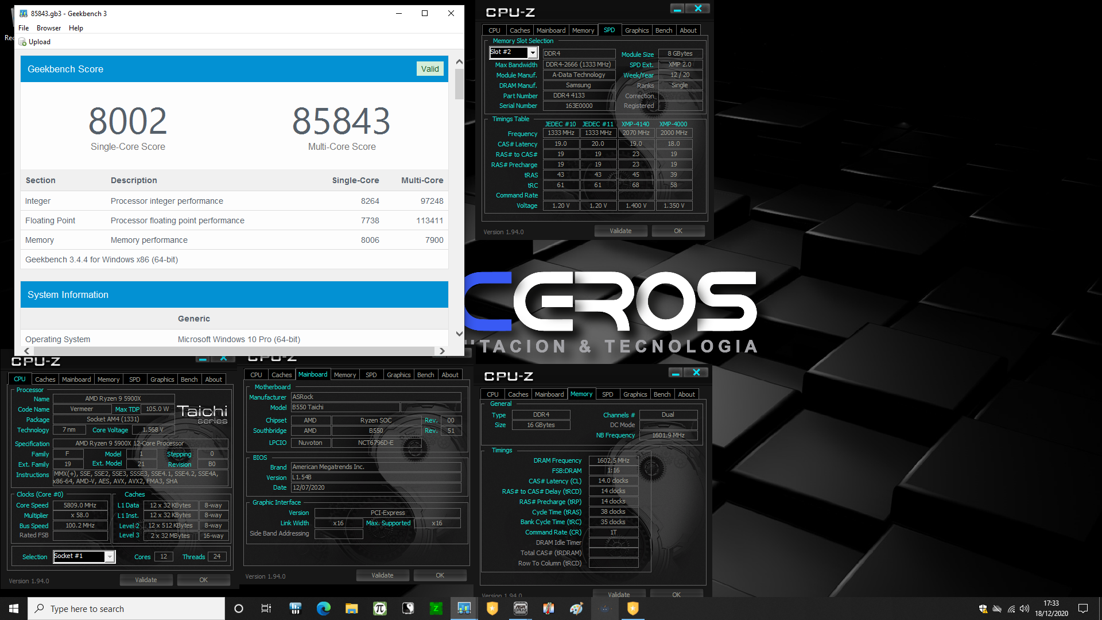Select Memory tab in the Taichi CPU window

click(108, 379)
